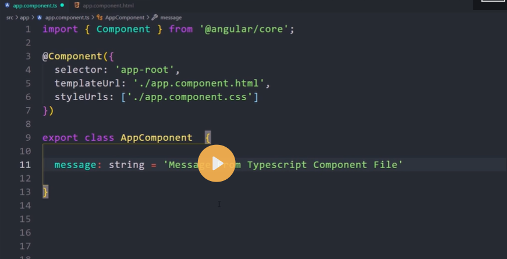The width and height of the screenshot is (507, 259).
Task: Click the message breadcrumb item
Action: tap(171, 17)
